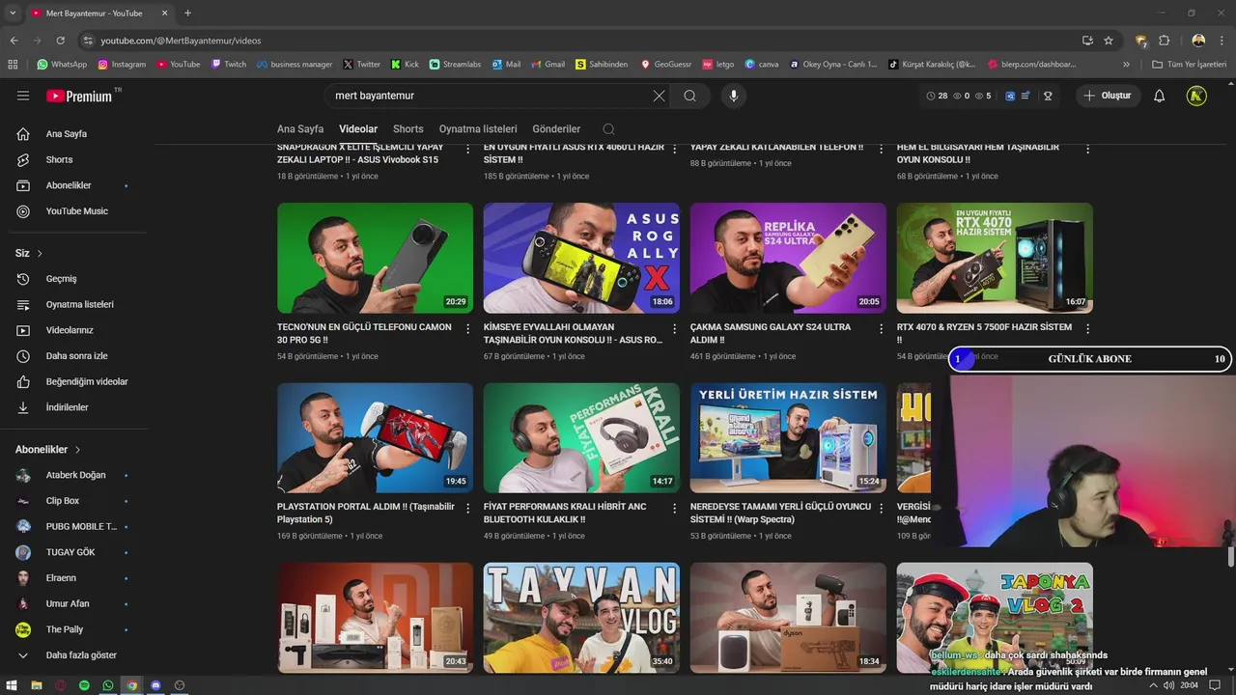Viewport: 1236px width, 695px height.
Task: Select the Videolar channel tab
Action: pos(358,129)
